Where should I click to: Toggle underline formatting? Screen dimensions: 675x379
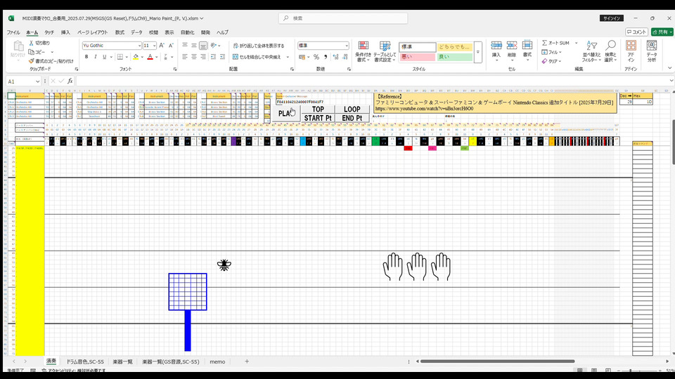tap(105, 57)
